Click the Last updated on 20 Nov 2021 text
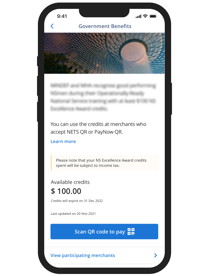Image resolution: width=209 pixels, height=276 pixels. coord(73,214)
